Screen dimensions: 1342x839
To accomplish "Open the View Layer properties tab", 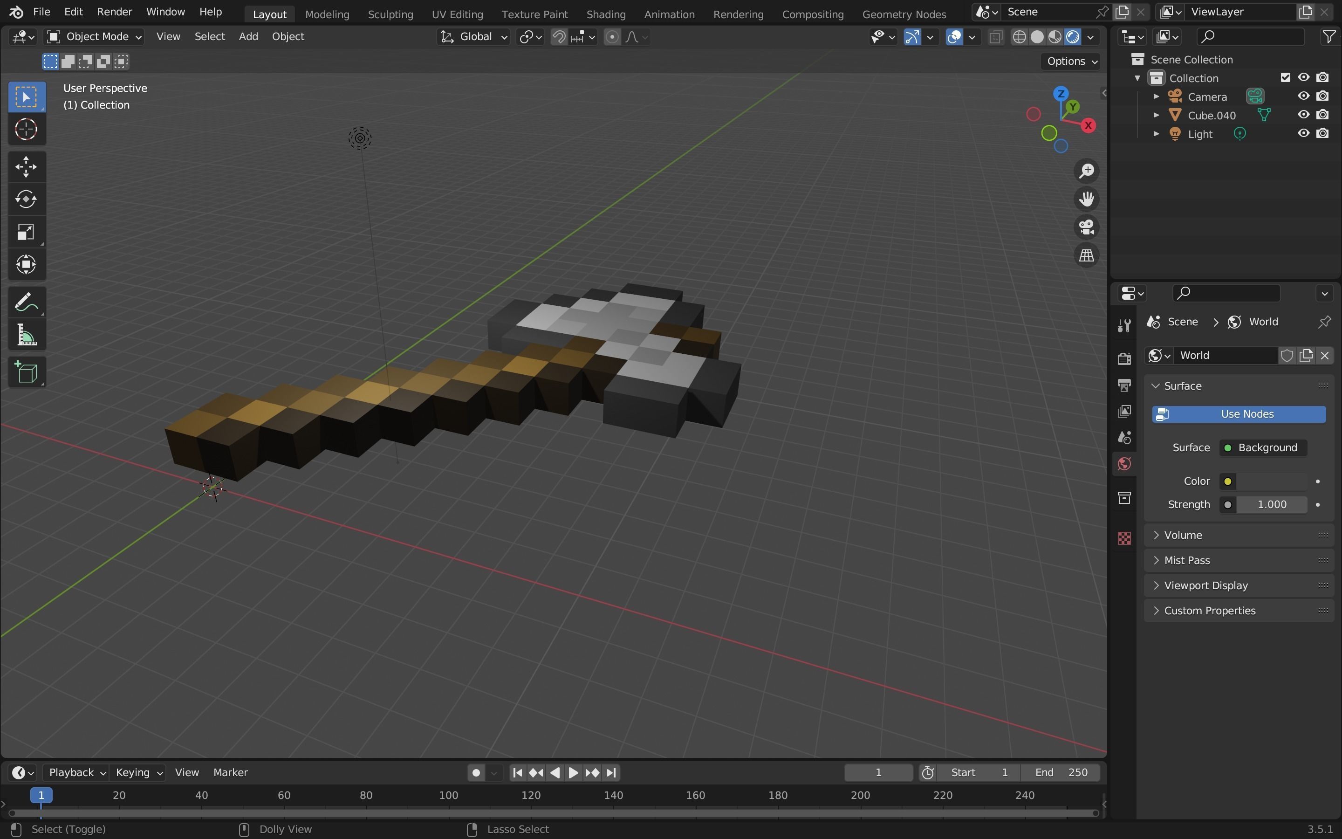I will (1124, 411).
